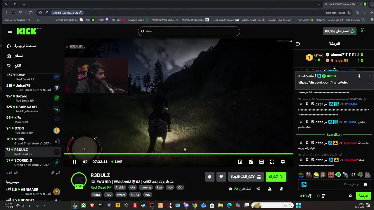This screenshot has height=210, width=374.
Task: Toggle theater mode on the player
Action: (x=262, y=162)
